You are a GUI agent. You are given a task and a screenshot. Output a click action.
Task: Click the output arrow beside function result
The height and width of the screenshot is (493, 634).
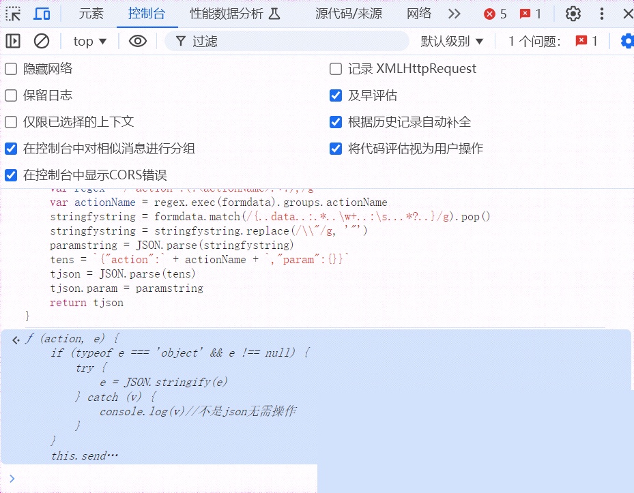[x=16, y=340]
